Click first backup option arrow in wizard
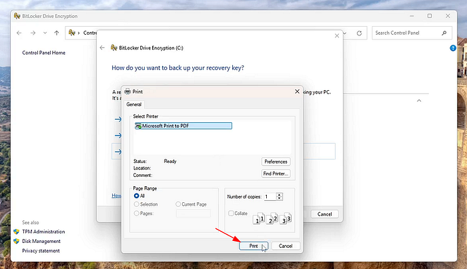The image size is (467, 269). (118, 119)
